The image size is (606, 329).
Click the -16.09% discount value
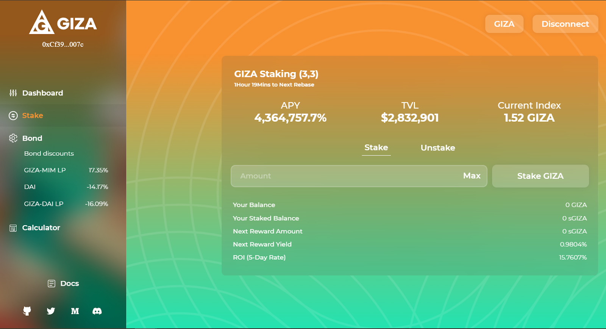(97, 204)
